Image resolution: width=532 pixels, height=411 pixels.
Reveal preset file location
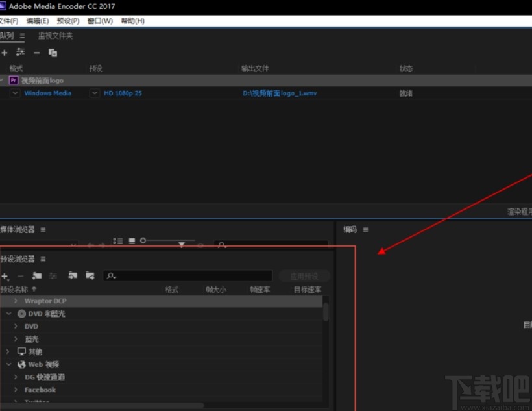pyautogui.click(x=91, y=276)
